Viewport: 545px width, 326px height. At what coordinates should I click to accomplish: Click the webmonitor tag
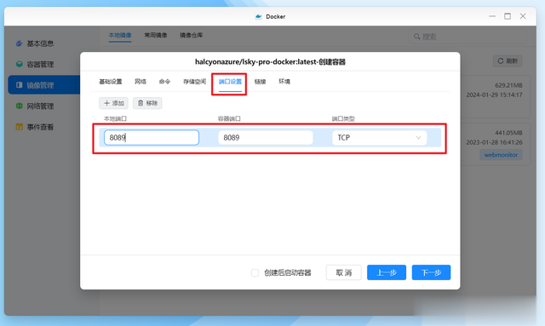point(501,155)
